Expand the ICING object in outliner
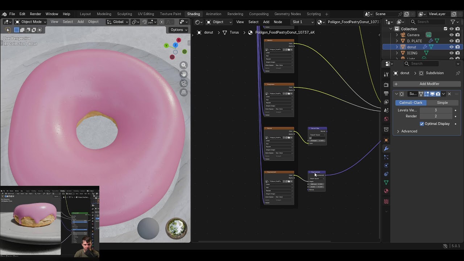Viewport: 464px width, 261px height. (397, 53)
